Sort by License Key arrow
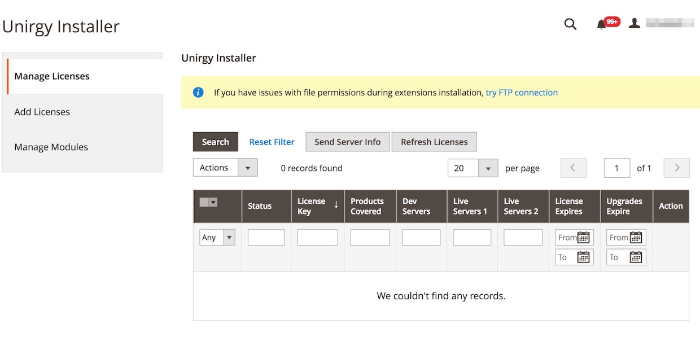The height and width of the screenshot is (350, 700). click(x=336, y=205)
